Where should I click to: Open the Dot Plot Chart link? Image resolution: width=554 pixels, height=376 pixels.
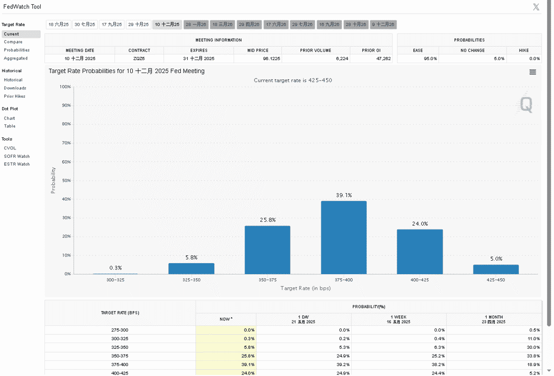(x=9, y=118)
